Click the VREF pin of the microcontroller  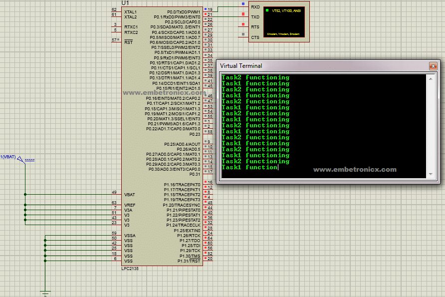pos(129,205)
